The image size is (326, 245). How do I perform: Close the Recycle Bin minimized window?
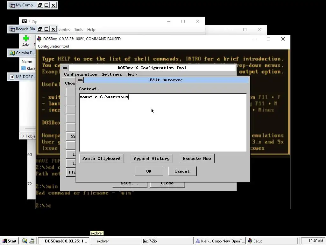point(53,29)
